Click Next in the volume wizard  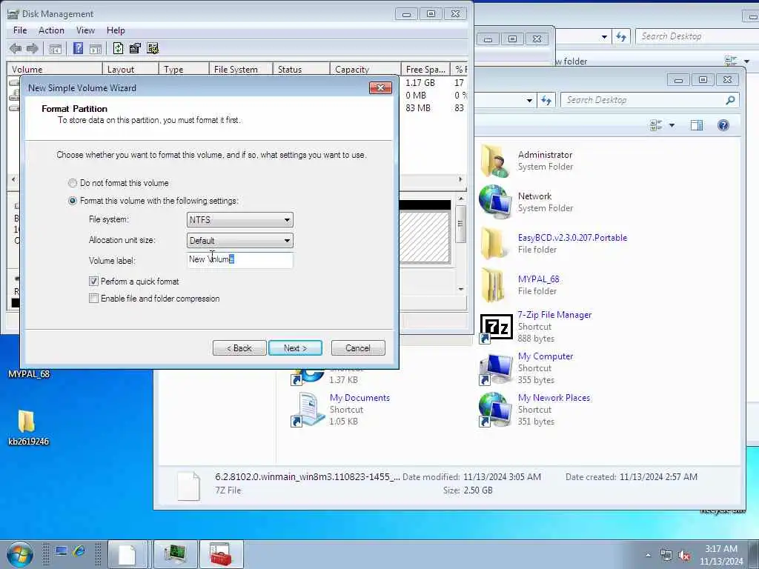(295, 348)
